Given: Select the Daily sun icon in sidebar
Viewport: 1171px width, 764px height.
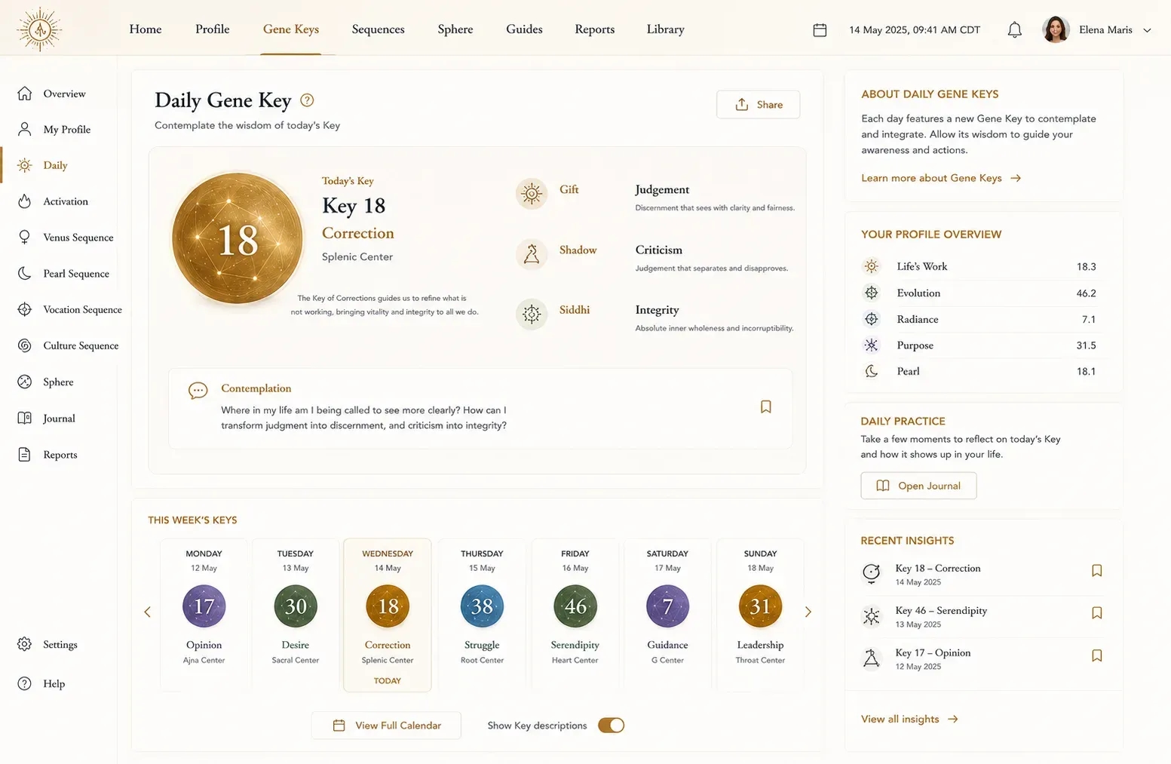Looking at the screenshot, I should [x=25, y=165].
